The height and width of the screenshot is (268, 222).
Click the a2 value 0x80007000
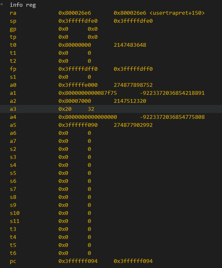tap(75, 101)
